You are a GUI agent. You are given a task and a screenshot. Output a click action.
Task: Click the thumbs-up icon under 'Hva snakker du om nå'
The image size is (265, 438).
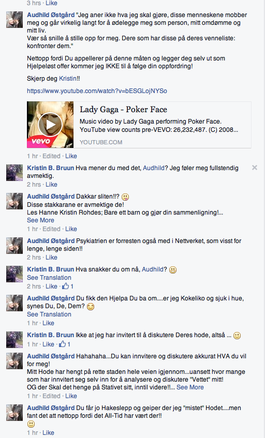66,286
